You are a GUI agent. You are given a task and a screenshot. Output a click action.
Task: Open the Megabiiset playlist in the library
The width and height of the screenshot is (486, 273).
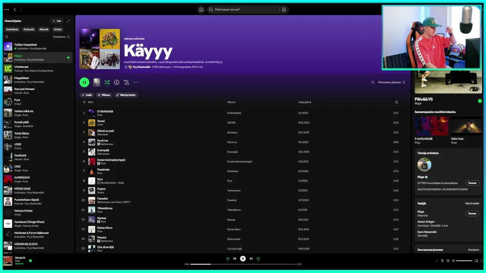[x=38, y=80]
